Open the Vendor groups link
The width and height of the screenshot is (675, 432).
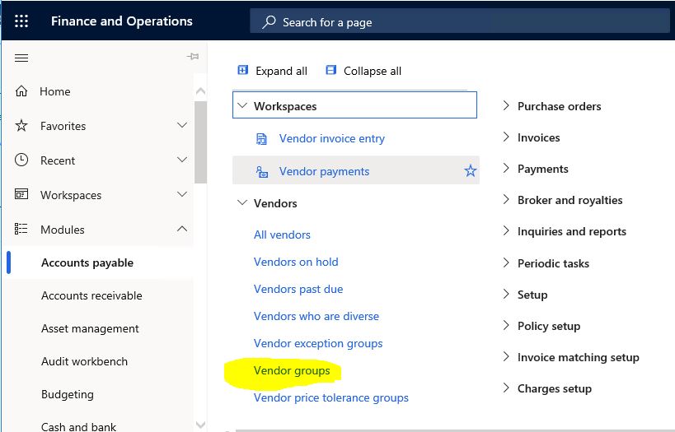click(292, 370)
